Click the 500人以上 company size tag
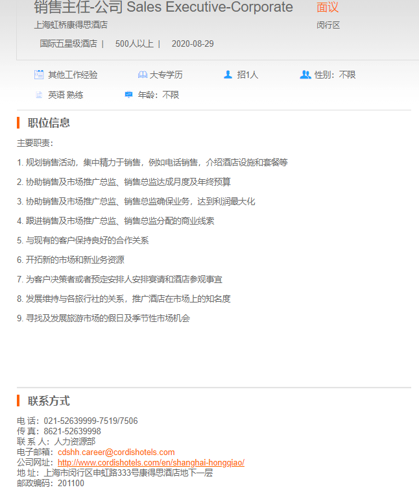The width and height of the screenshot is (419, 494). tap(134, 44)
